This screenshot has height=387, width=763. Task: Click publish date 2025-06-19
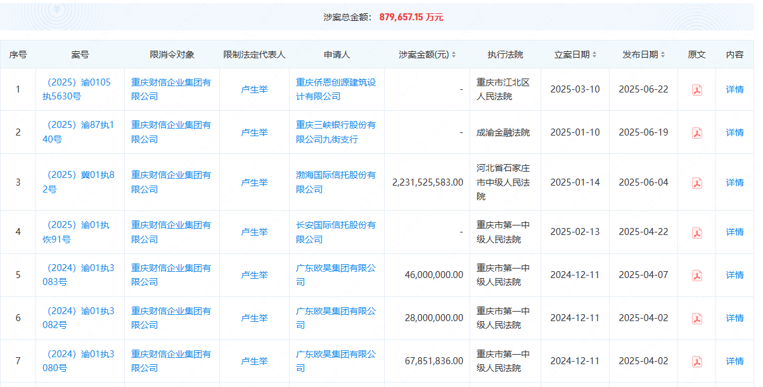click(643, 132)
